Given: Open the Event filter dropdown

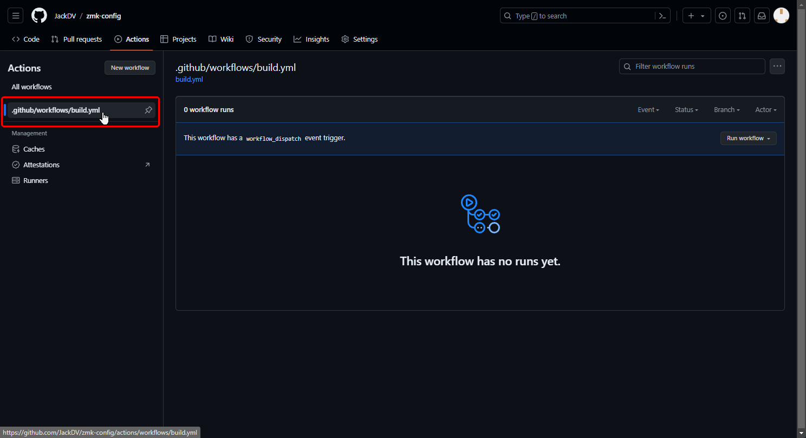Looking at the screenshot, I should [648, 109].
